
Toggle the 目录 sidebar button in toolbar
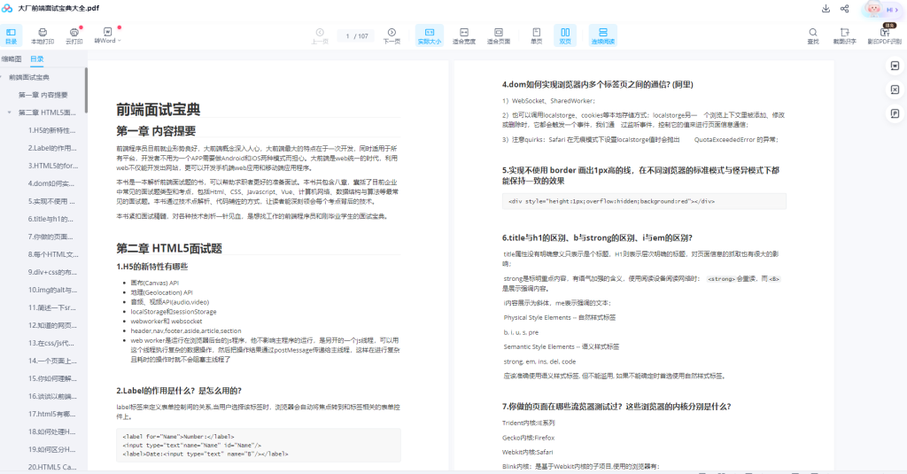(x=11, y=36)
